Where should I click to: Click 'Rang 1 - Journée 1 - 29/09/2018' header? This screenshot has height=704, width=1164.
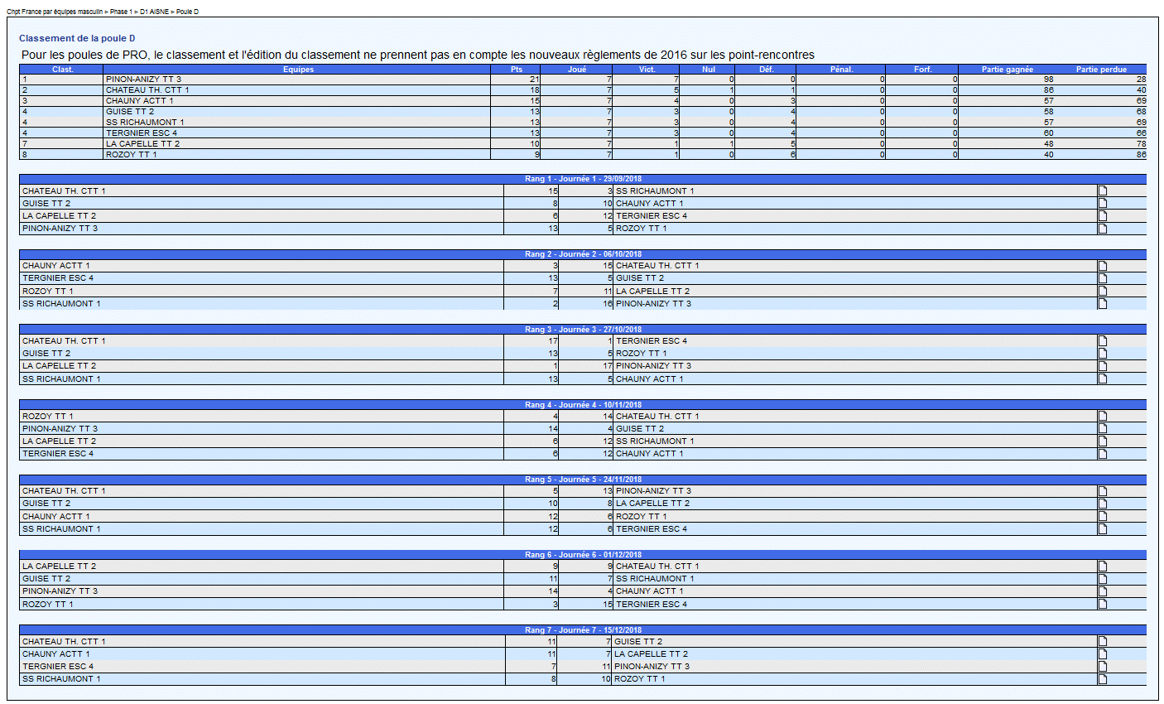coord(583,179)
